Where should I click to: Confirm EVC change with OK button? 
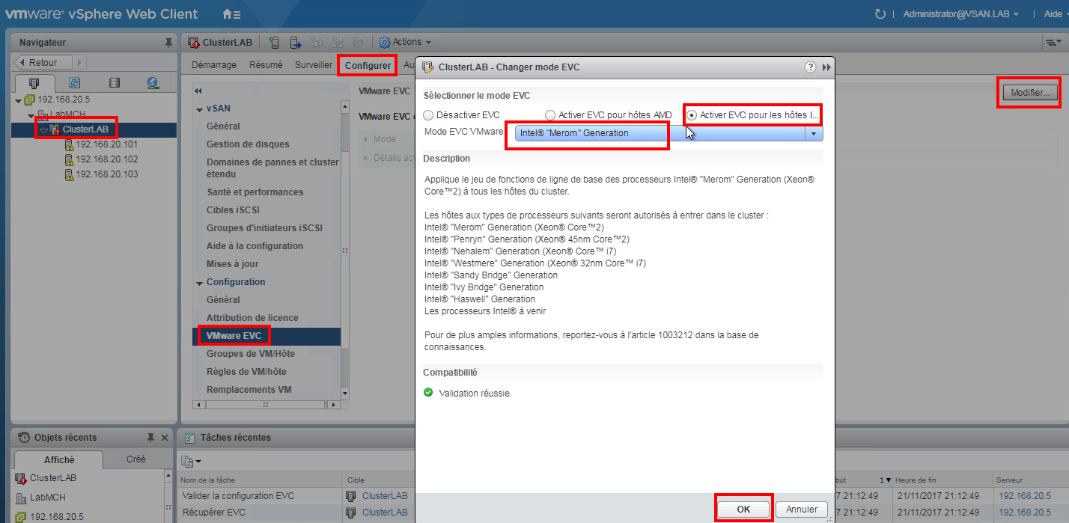743,509
